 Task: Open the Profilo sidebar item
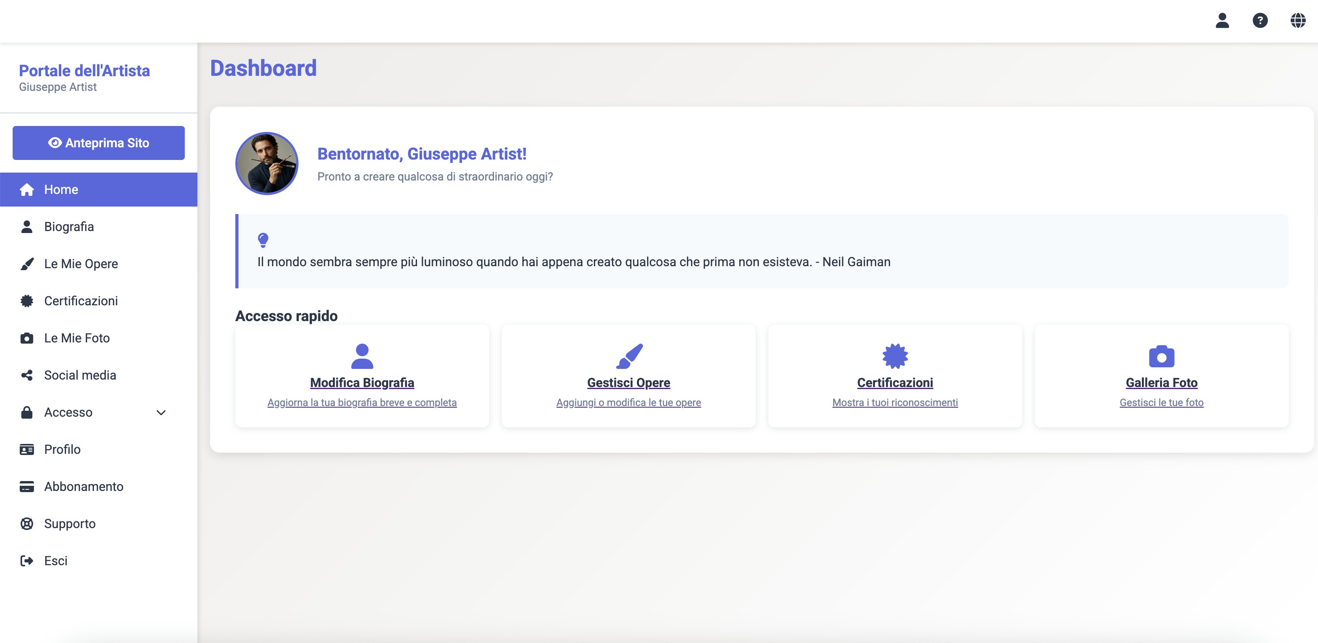99,449
